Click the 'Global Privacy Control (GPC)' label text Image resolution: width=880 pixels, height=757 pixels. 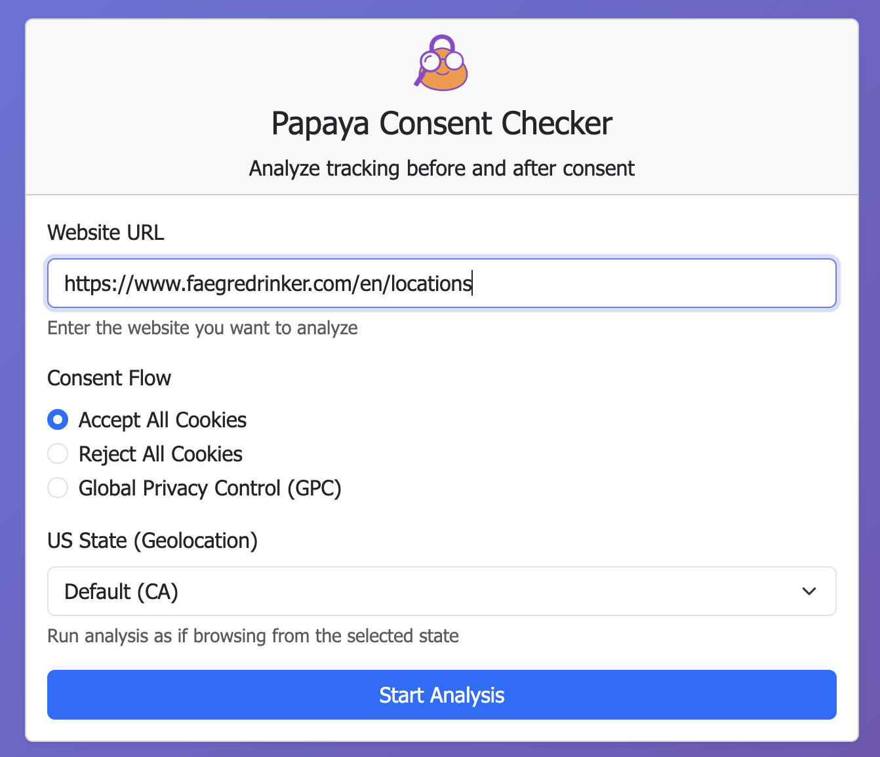click(210, 488)
